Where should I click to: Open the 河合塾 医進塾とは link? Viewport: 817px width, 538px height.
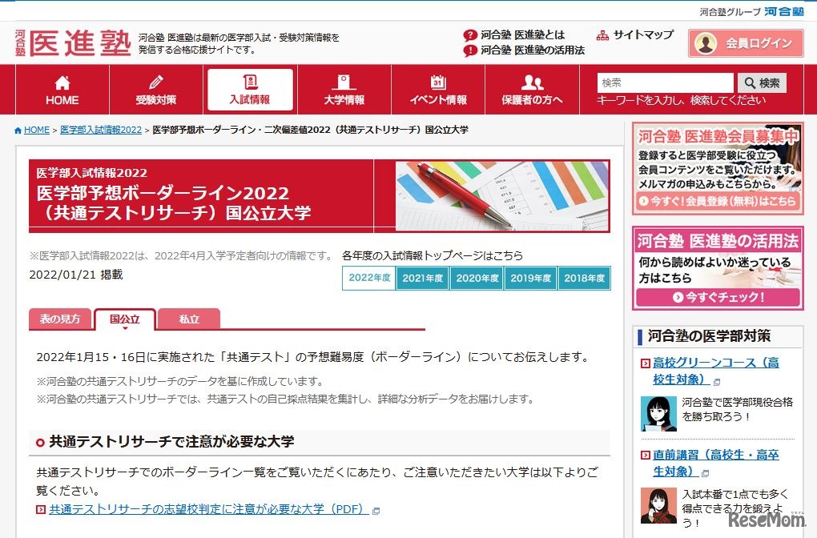[x=522, y=35]
